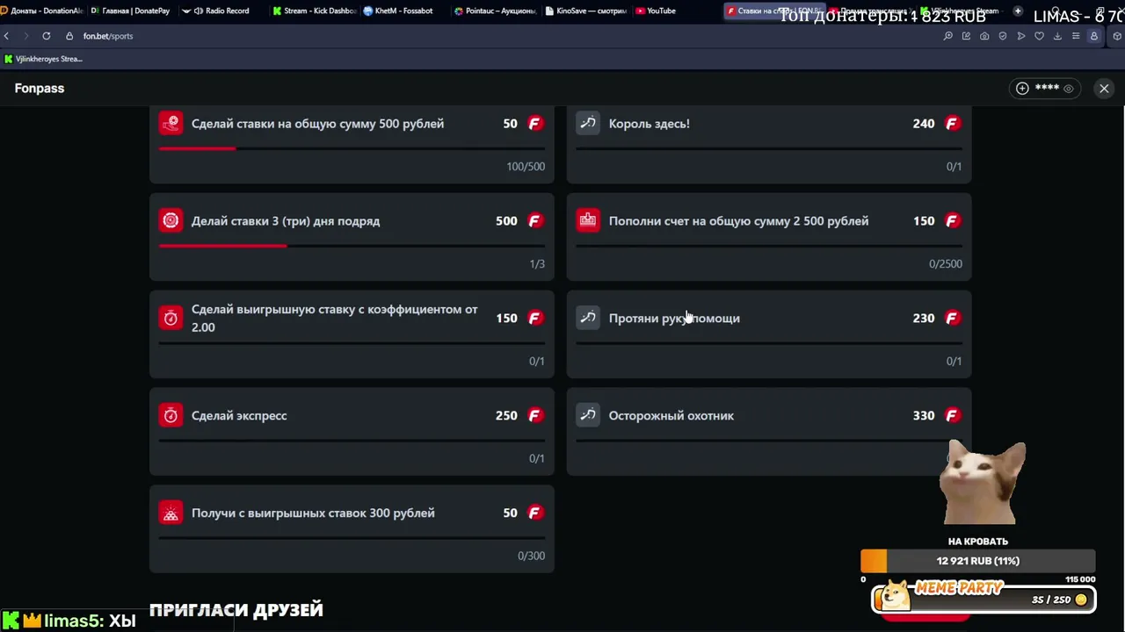Reload the fon.bet page
Image resolution: width=1125 pixels, height=632 pixels.
[x=46, y=36]
